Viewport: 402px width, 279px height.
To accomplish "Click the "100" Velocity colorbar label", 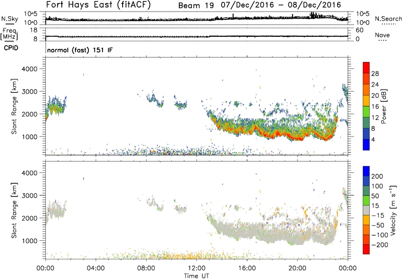I will pyautogui.click(x=377, y=186).
